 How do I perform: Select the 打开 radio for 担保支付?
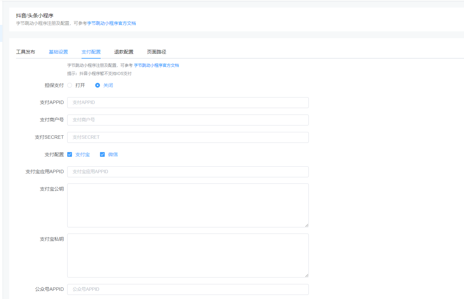click(x=70, y=85)
